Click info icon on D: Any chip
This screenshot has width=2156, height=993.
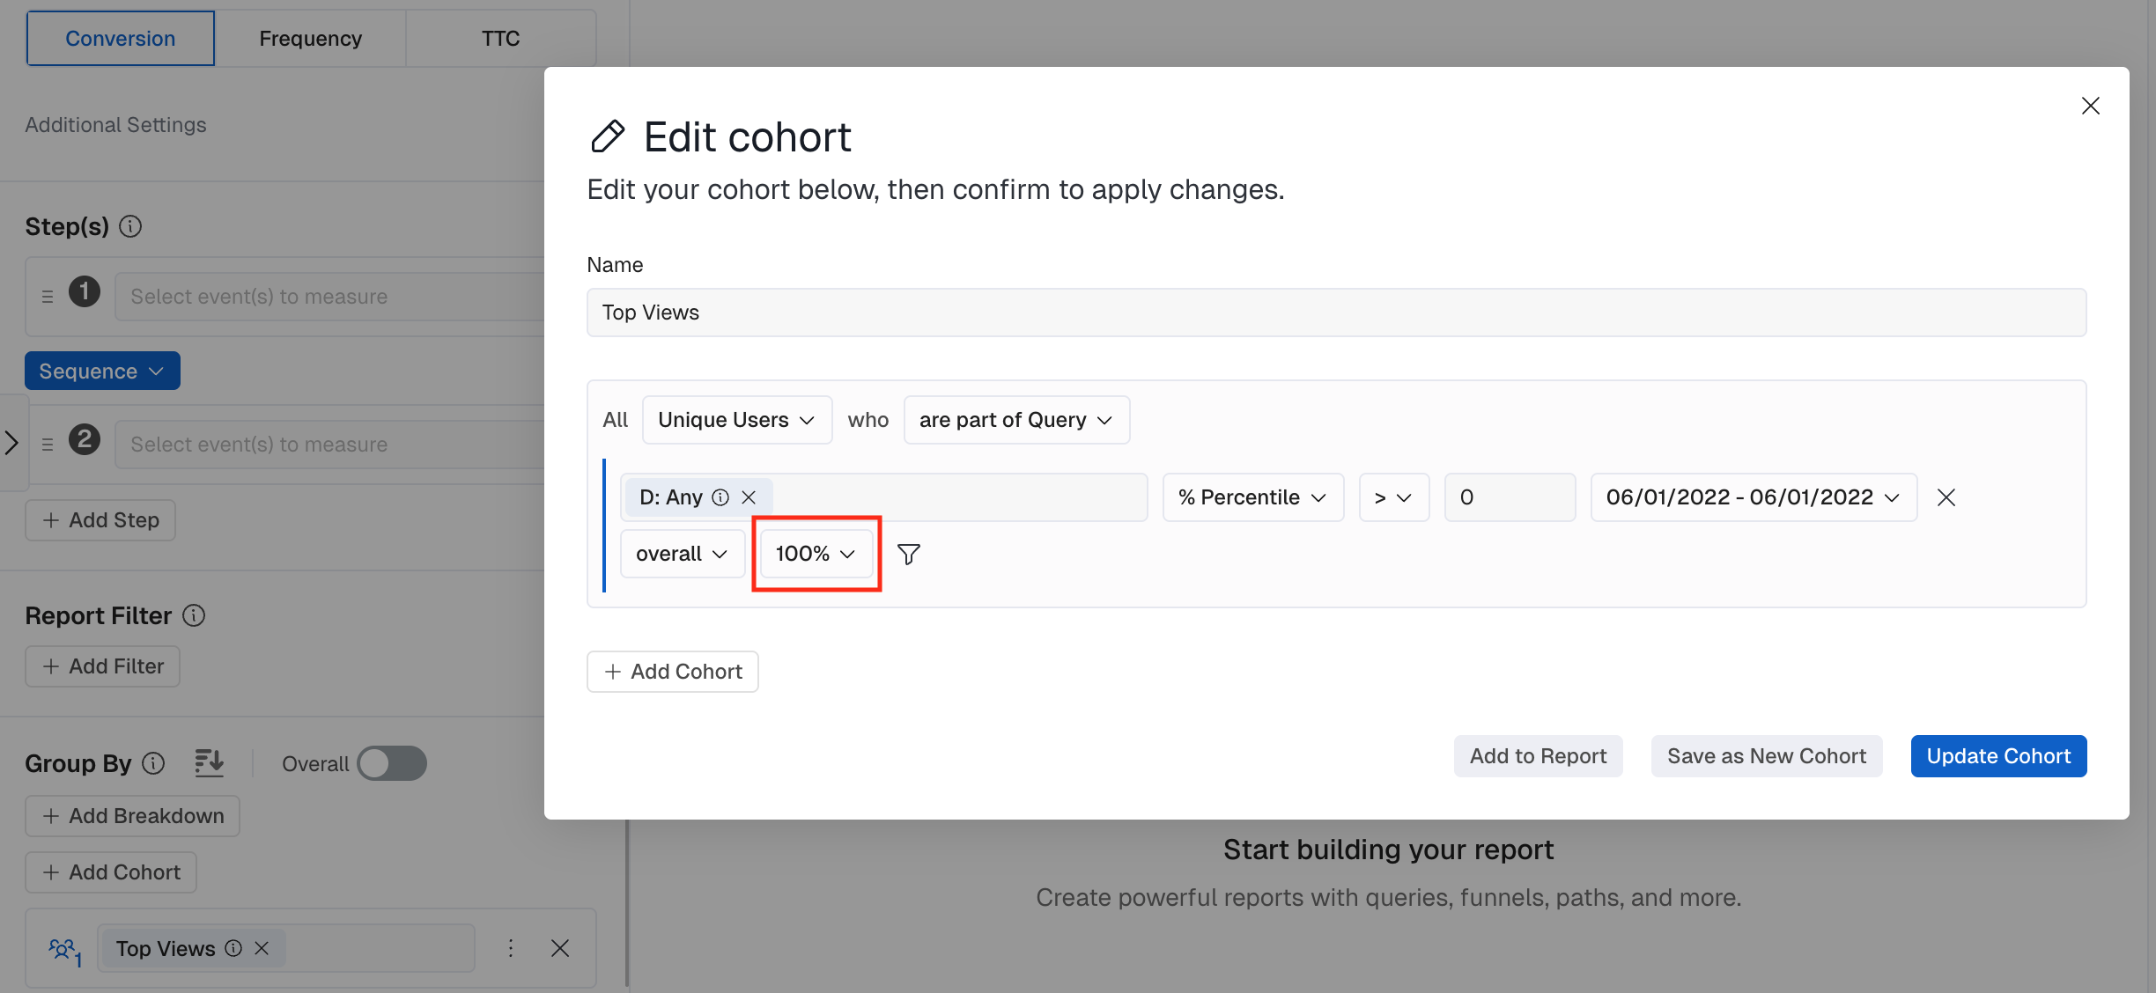pos(720,497)
